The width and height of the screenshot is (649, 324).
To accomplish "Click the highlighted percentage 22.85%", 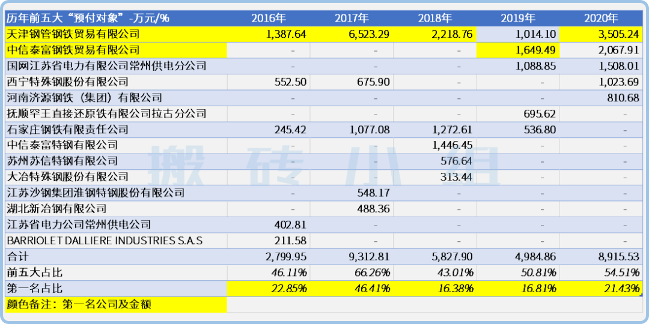I will [290, 289].
